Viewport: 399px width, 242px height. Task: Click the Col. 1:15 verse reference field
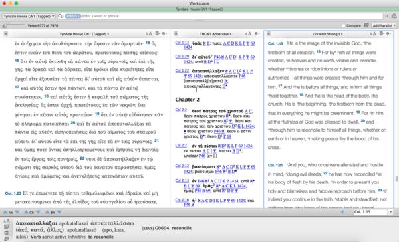pos(370,211)
